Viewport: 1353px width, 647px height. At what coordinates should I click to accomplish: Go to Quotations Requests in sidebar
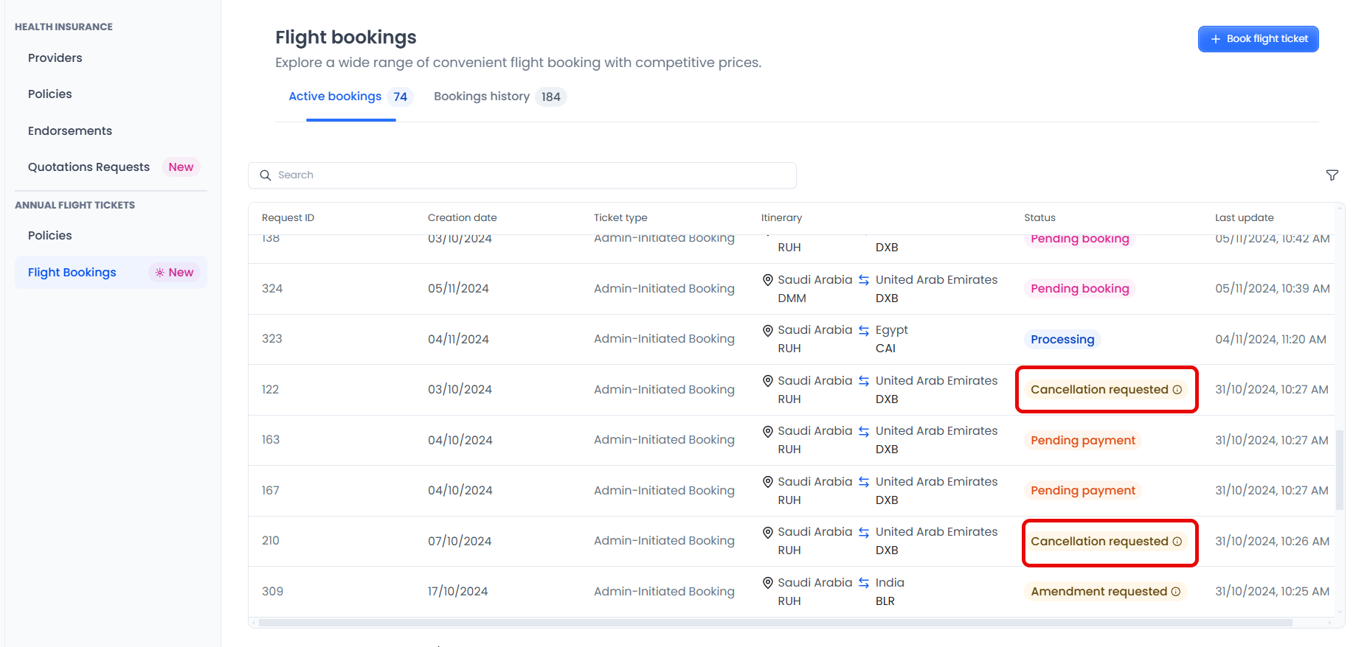pyautogui.click(x=89, y=167)
